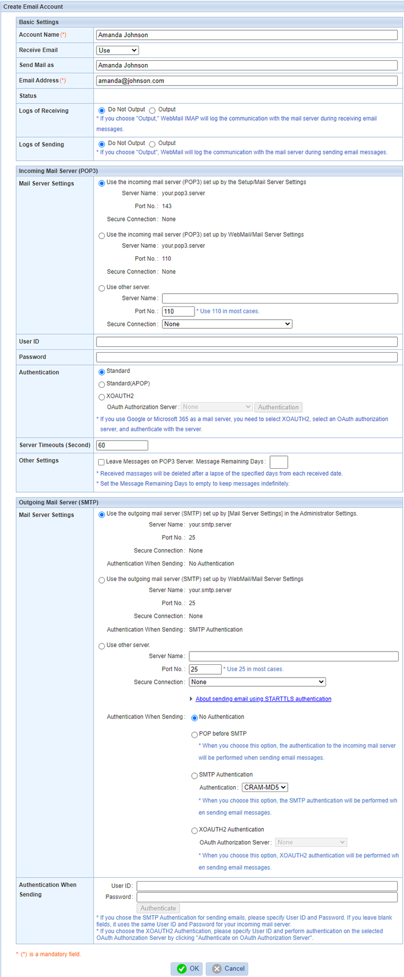The width and height of the screenshot is (404, 977).
Task: Open incoming OAuth Authorization Server dropdown
Action: [x=216, y=407]
